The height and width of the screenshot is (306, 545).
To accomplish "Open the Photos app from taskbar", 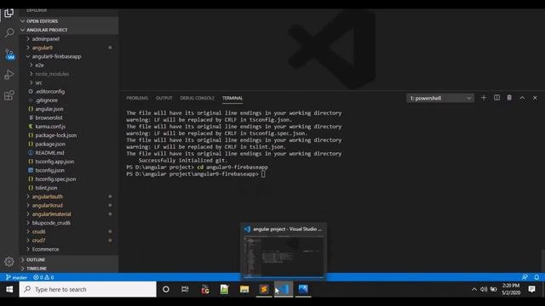I will coord(303,289).
